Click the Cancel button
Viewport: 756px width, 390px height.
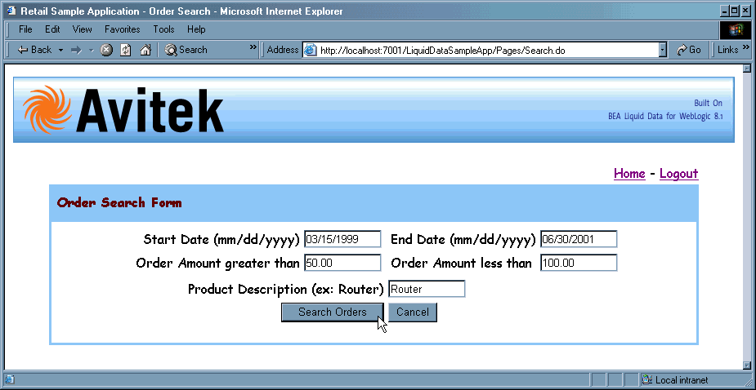click(413, 312)
